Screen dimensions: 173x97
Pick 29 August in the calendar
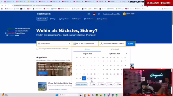click(91, 78)
